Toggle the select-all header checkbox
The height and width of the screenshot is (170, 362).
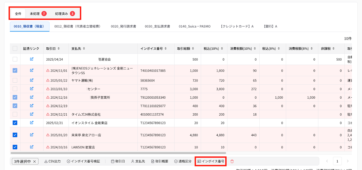pos(15,48)
